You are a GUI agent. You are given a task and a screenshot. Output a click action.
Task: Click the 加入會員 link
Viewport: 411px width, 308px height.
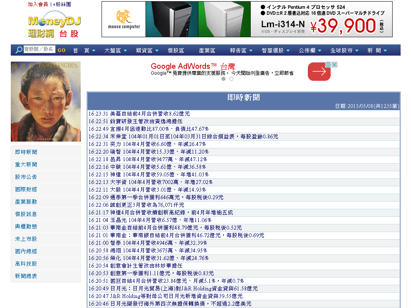(38, 4)
